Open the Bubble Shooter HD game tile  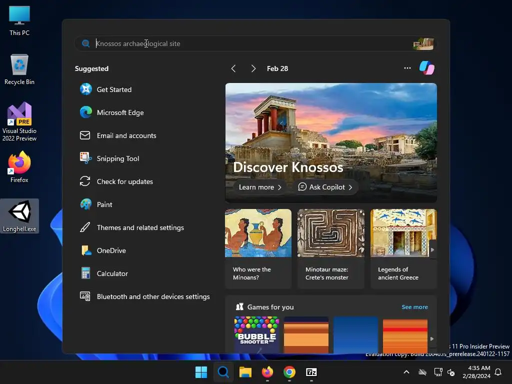256,334
